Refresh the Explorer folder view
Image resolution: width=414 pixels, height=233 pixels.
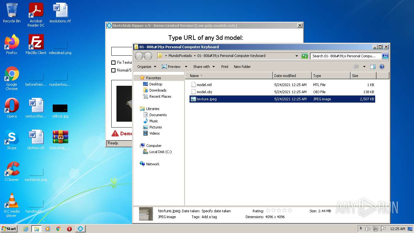point(305,56)
